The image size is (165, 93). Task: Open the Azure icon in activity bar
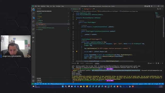[33, 41]
